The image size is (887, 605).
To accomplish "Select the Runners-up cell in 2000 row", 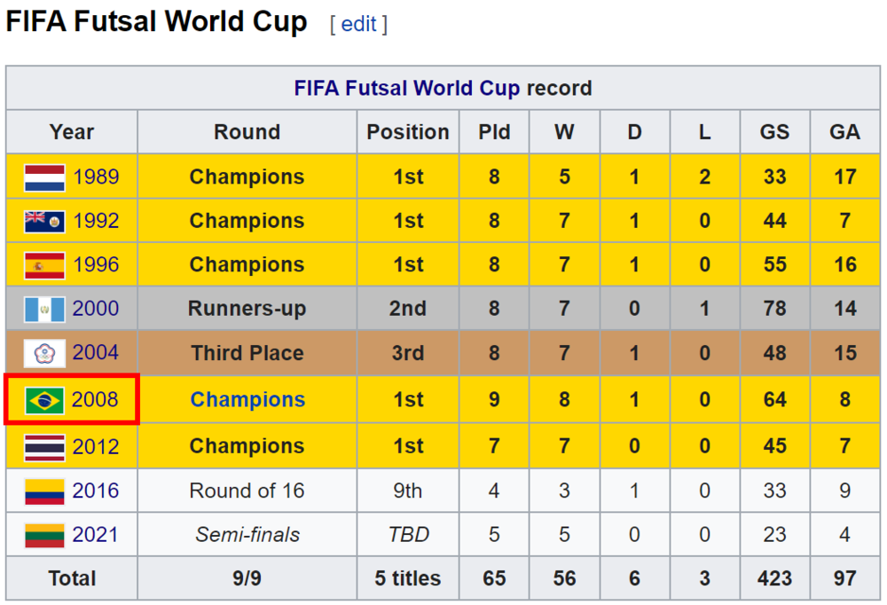I will 247,309.
